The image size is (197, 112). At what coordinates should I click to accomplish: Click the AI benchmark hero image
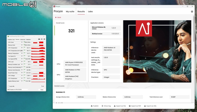tap(157, 51)
